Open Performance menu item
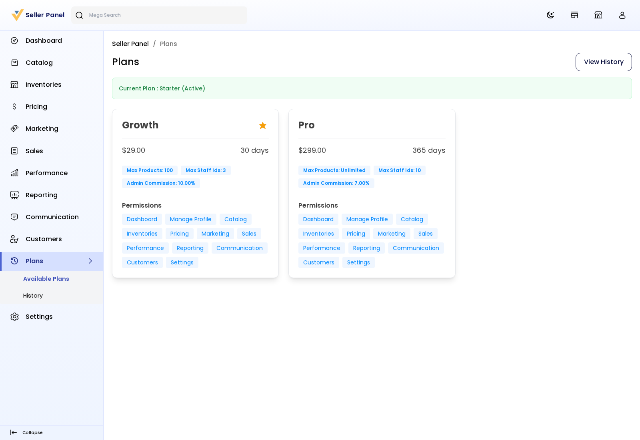Screen dimensions: 640x440 (52, 173)
